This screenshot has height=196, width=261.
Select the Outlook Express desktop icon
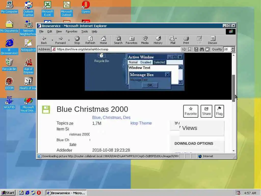tap(28, 9)
